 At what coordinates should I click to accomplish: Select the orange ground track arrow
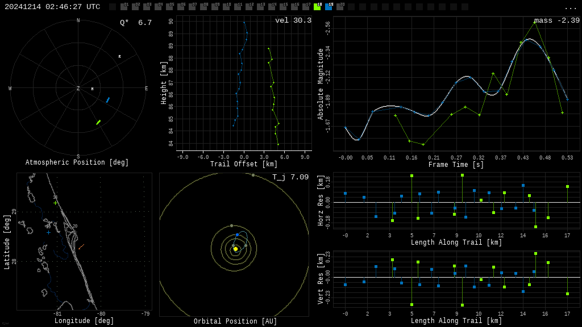click(81, 247)
